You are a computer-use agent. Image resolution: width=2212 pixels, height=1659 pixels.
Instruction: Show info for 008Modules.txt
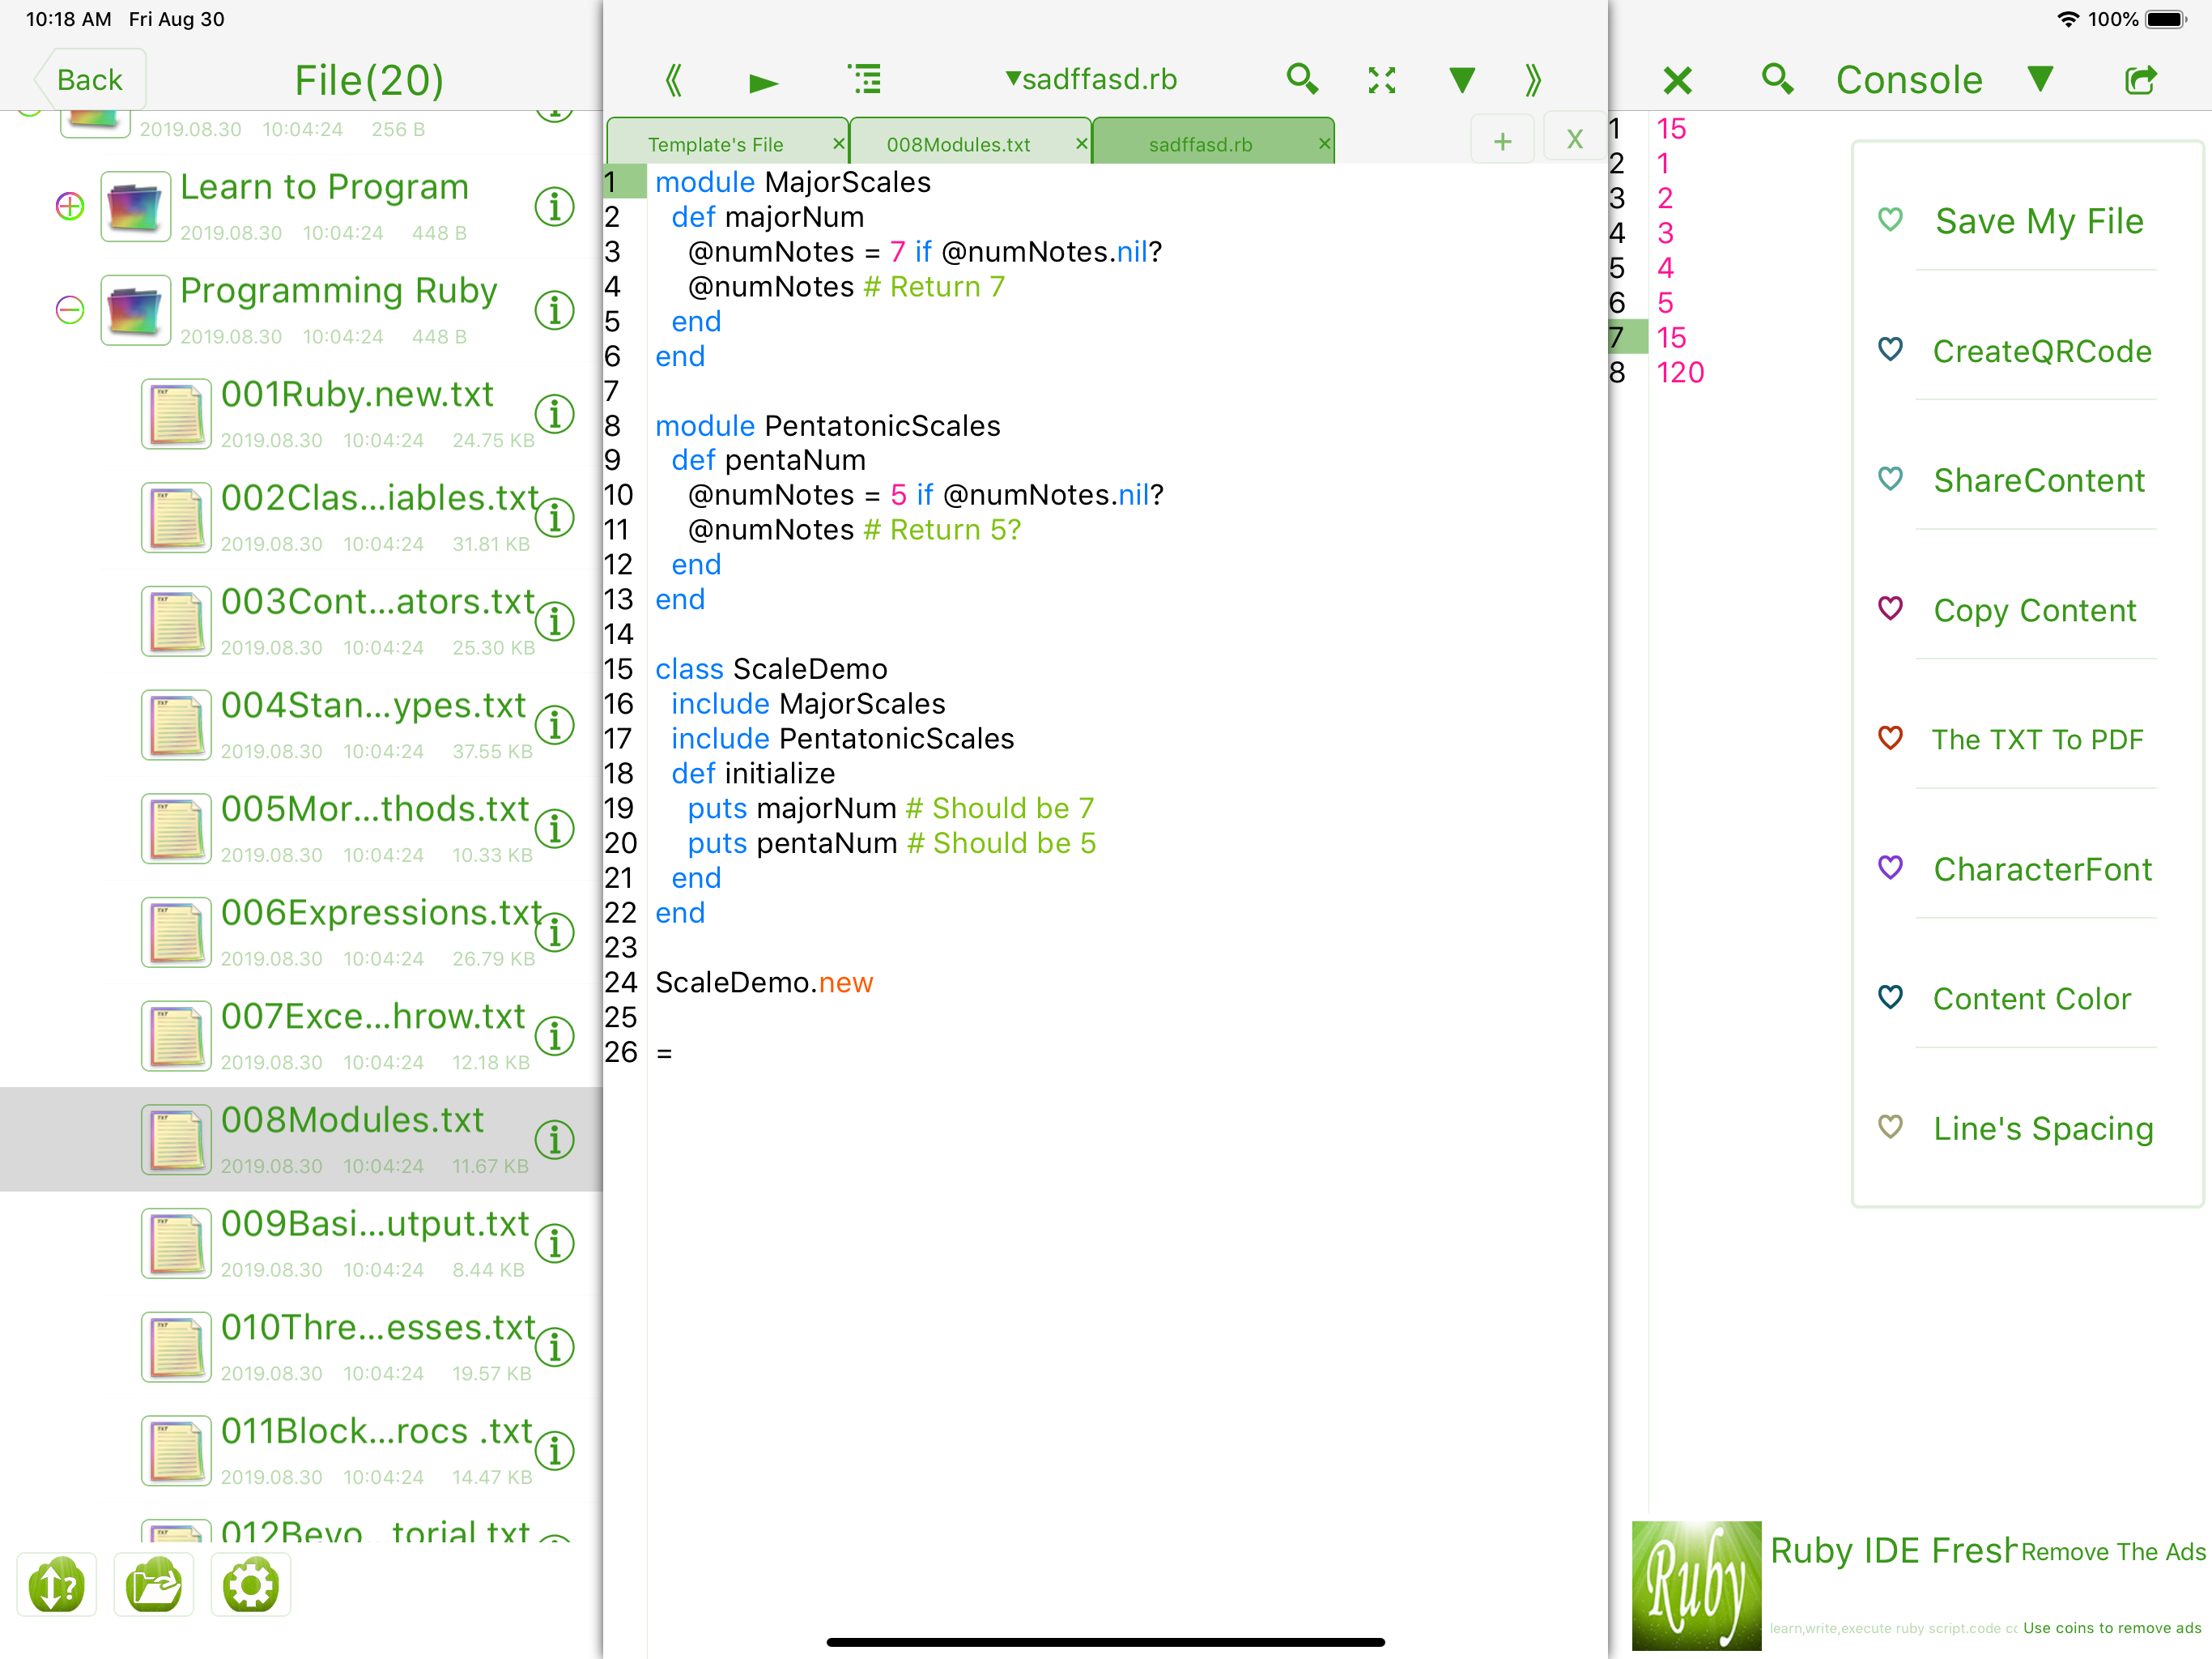coord(554,1140)
